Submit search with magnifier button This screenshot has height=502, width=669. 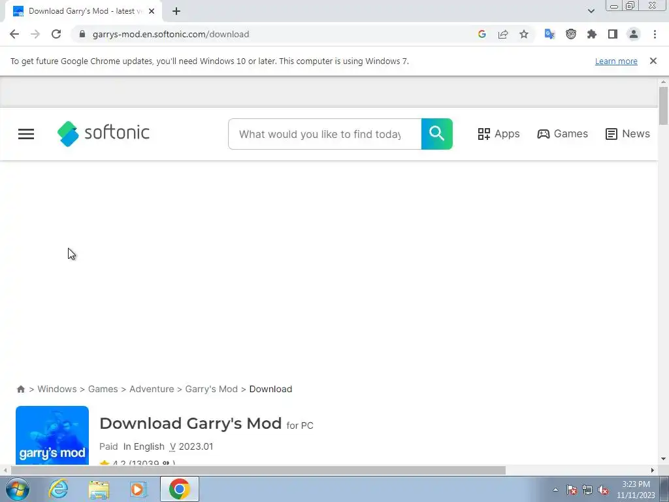click(x=437, y=134)
